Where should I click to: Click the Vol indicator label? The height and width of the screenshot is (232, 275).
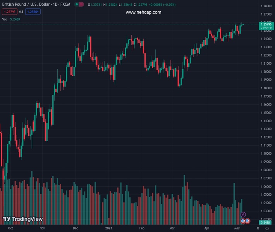click(x=4, y=19)
